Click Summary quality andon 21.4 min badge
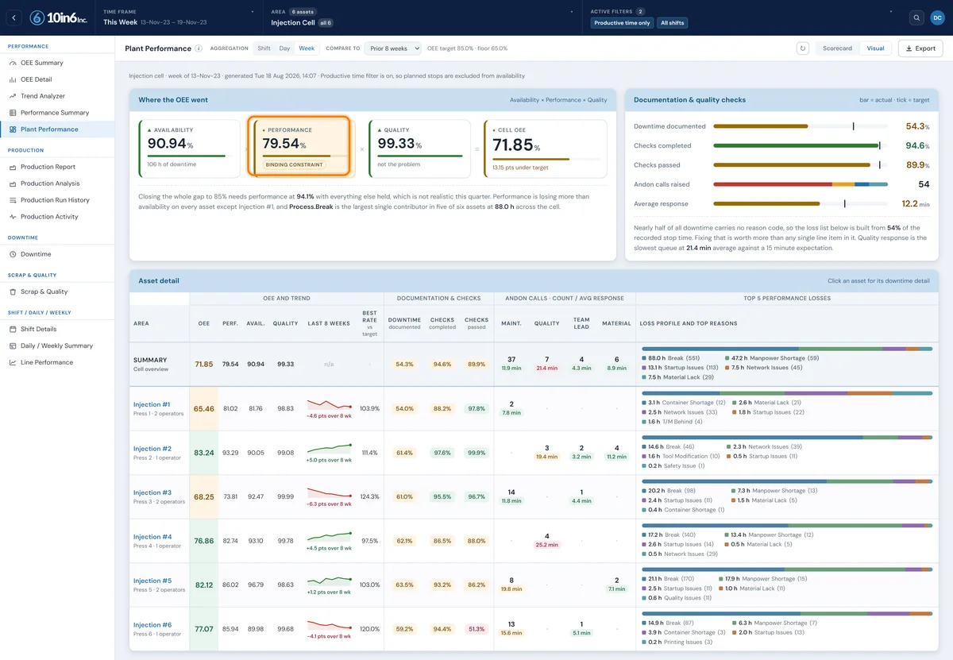The width and height of the screenshot is (953, 660). point(546,369)
